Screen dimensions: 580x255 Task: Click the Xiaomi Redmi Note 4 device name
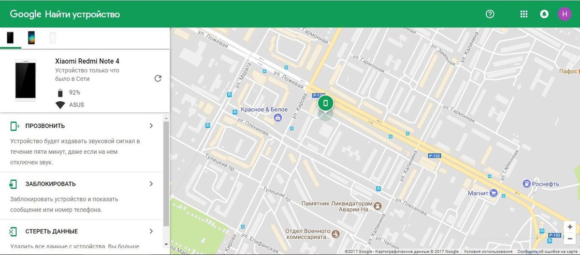pos(87,61)
